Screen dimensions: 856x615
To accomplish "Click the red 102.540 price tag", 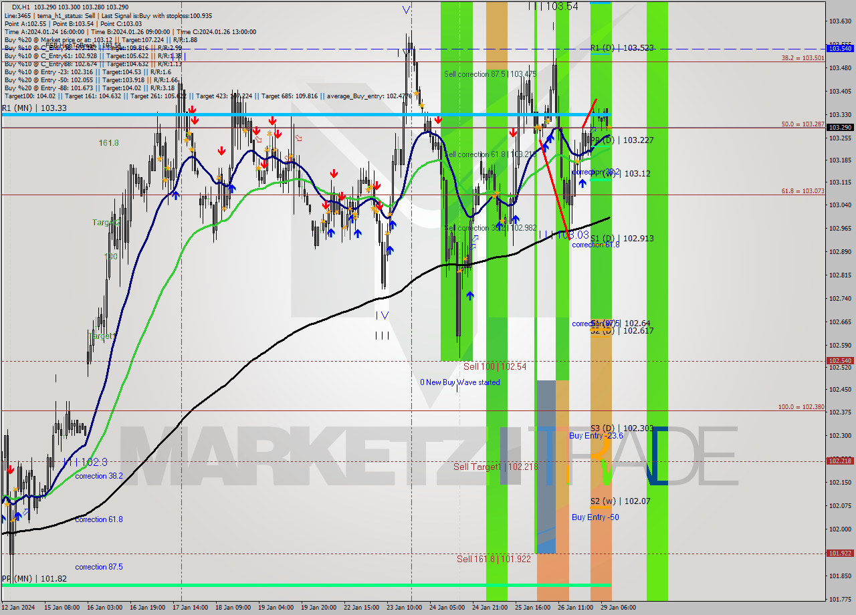I will click(x=841, y=360).
